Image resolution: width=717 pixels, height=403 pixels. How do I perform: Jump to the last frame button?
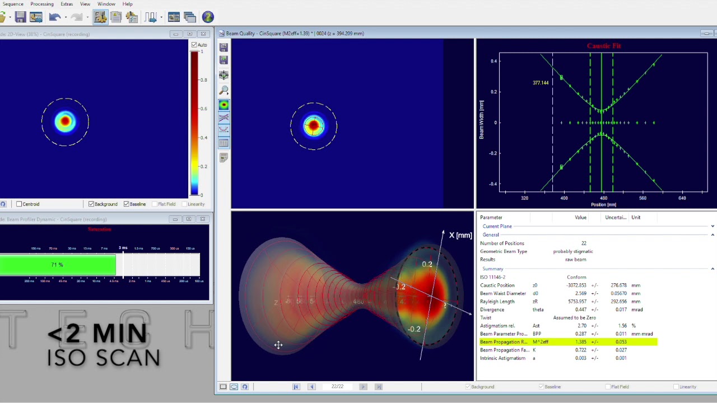[x=379, y=387]
